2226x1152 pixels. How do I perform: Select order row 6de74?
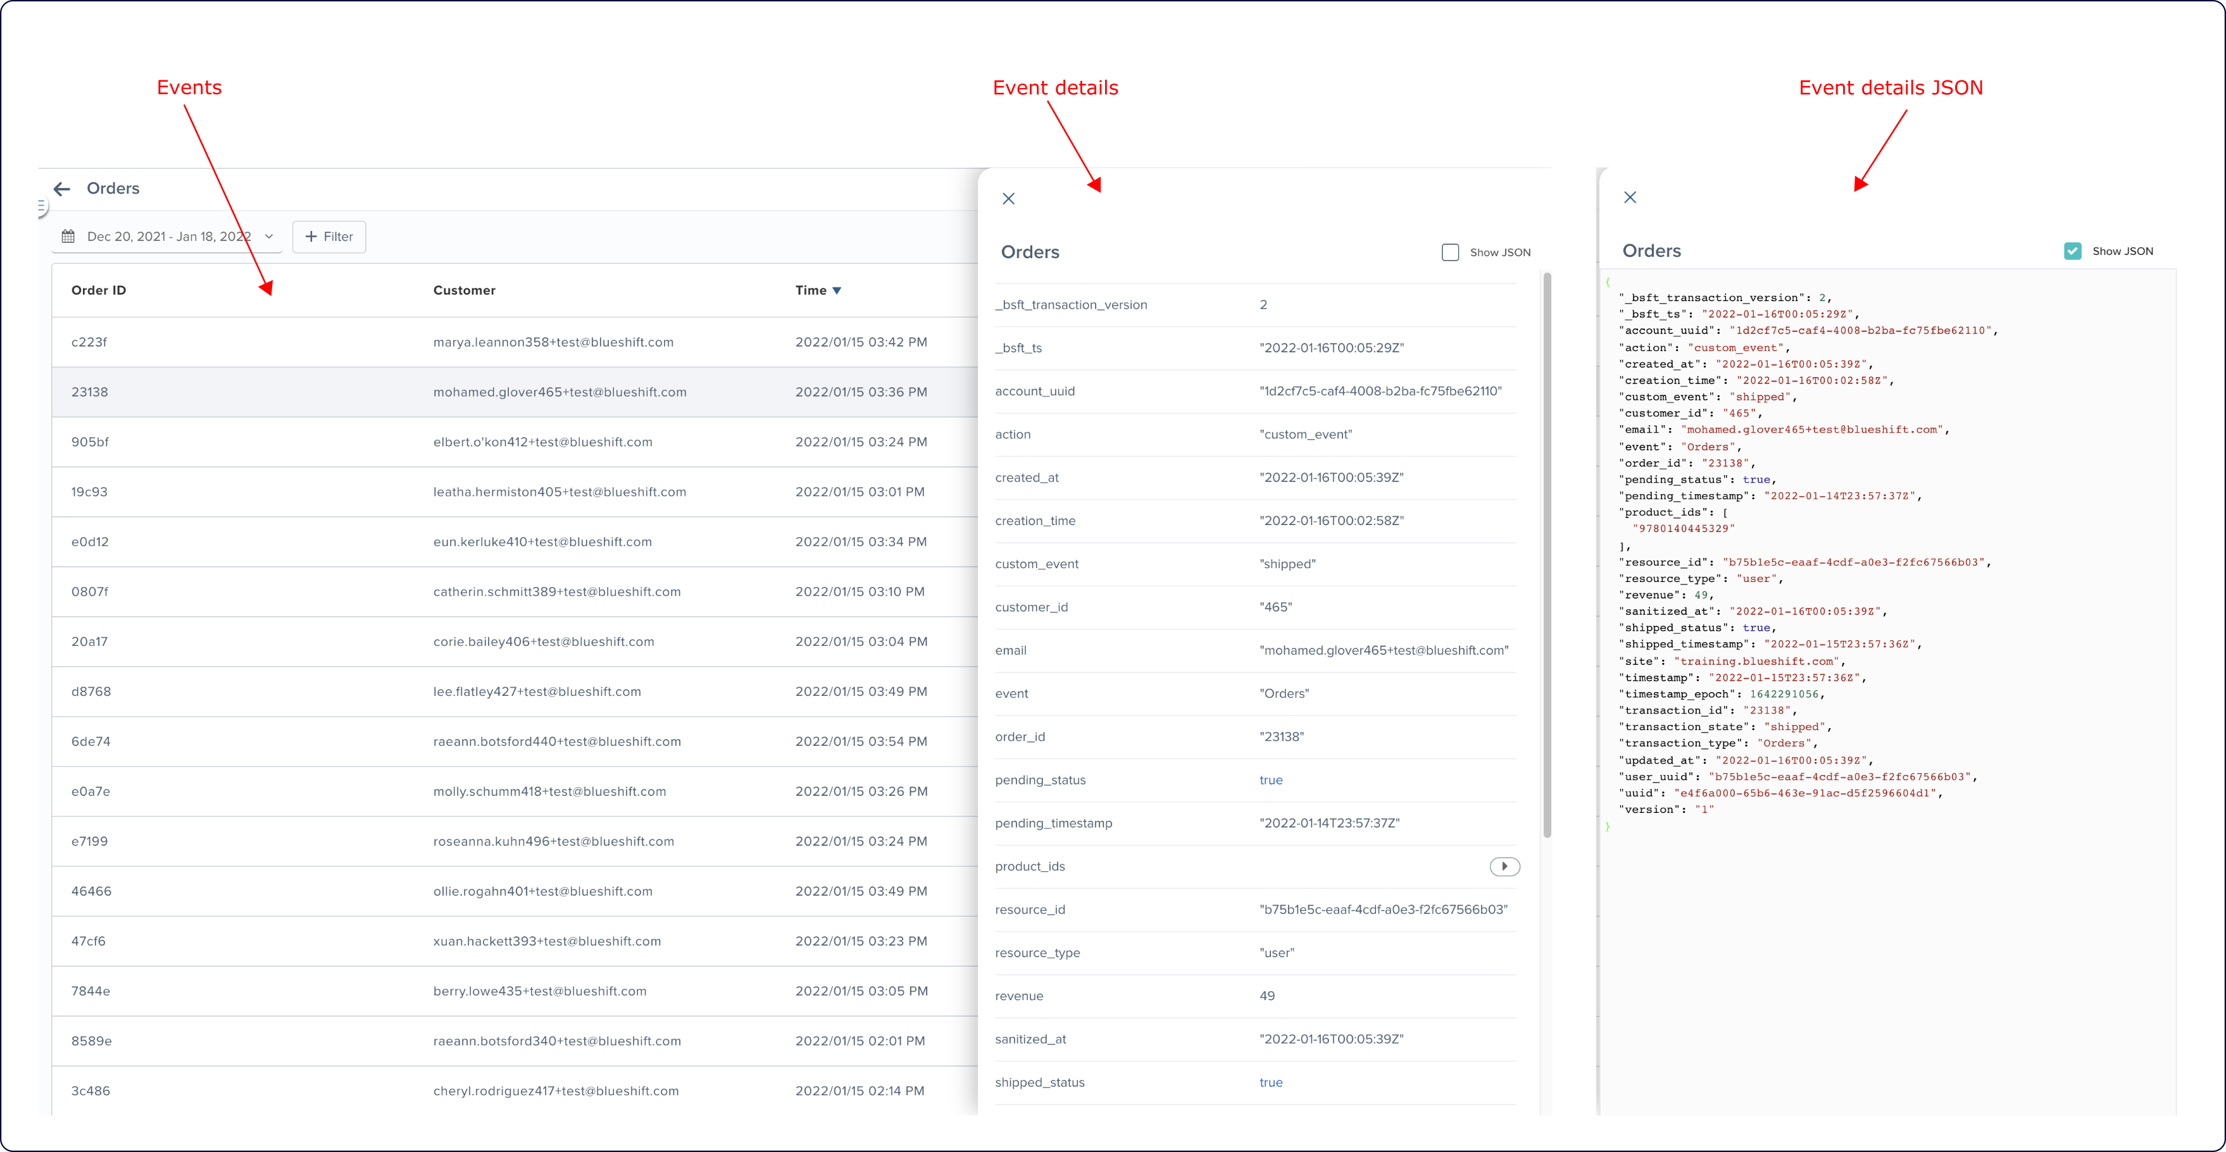(x=514, y=742)
